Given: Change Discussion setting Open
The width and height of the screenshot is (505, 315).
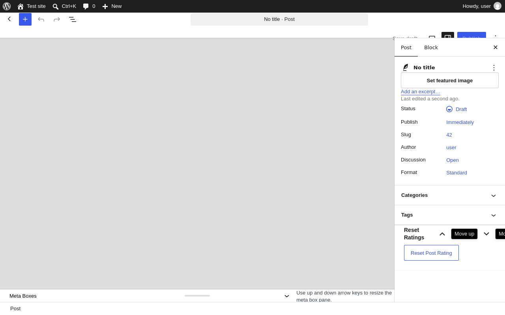Looking at the screenshot, I should 453,160.
